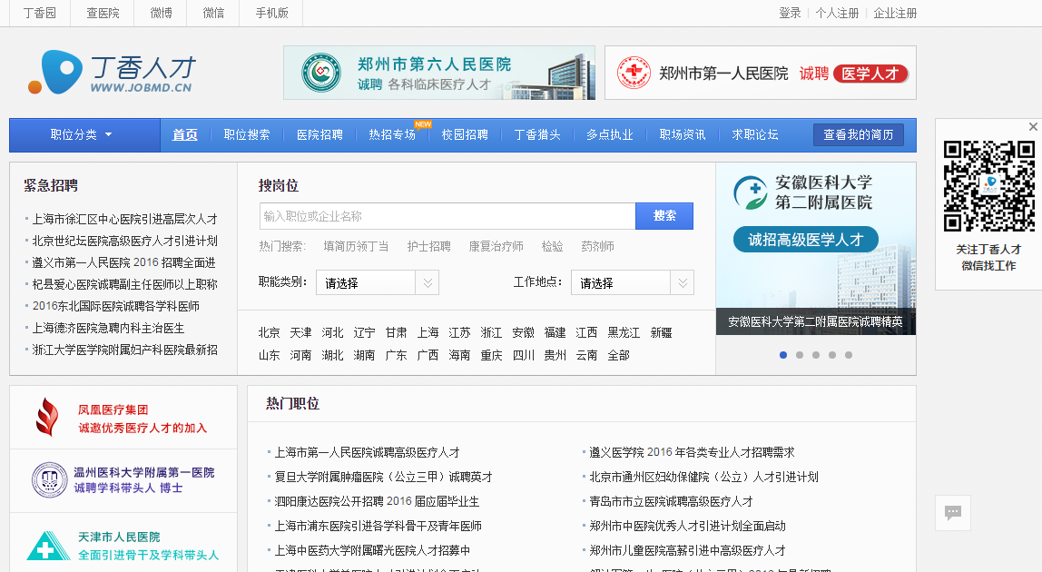Image resolution: width=1042 pixels, height=572 pixels.
Task: Expand the 职位分类 category menu
Action: click(84, 135)
